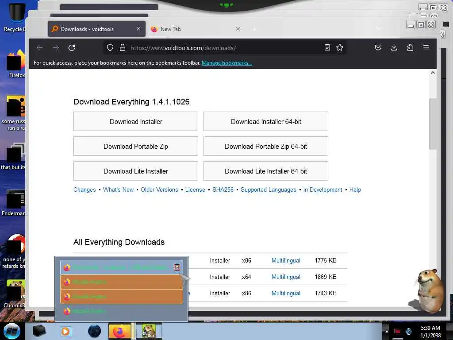Click Download Portable Zip 64-bit button
The height and width of the screenshot is (340, 453).
tap(266, 146)
